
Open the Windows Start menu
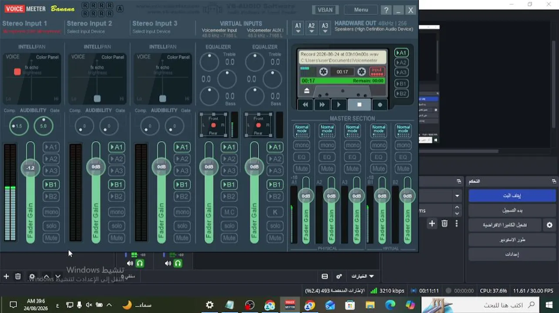coord(549,305)
